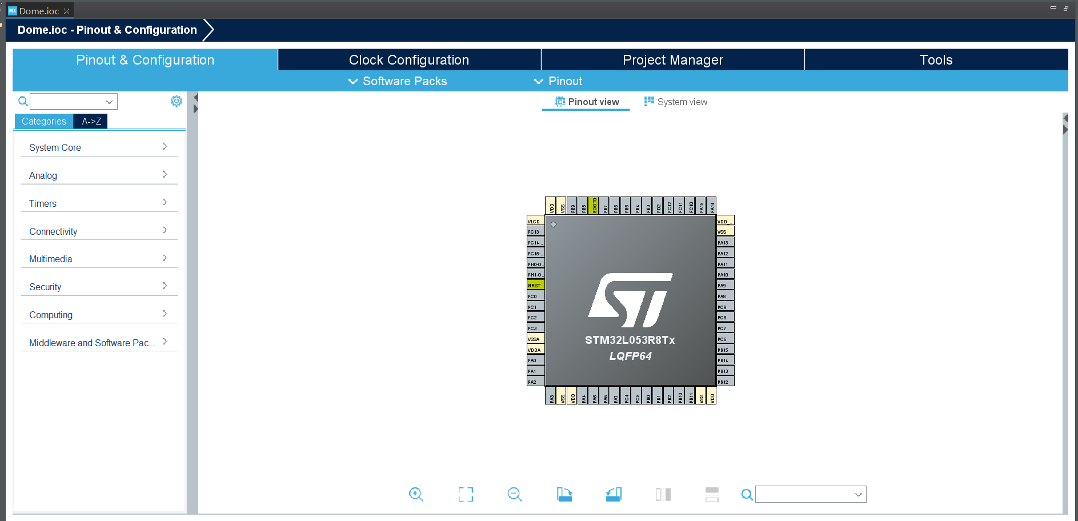
Task: Click the yellow-green BOOT0 pin
Action: [x=594, y=206]
